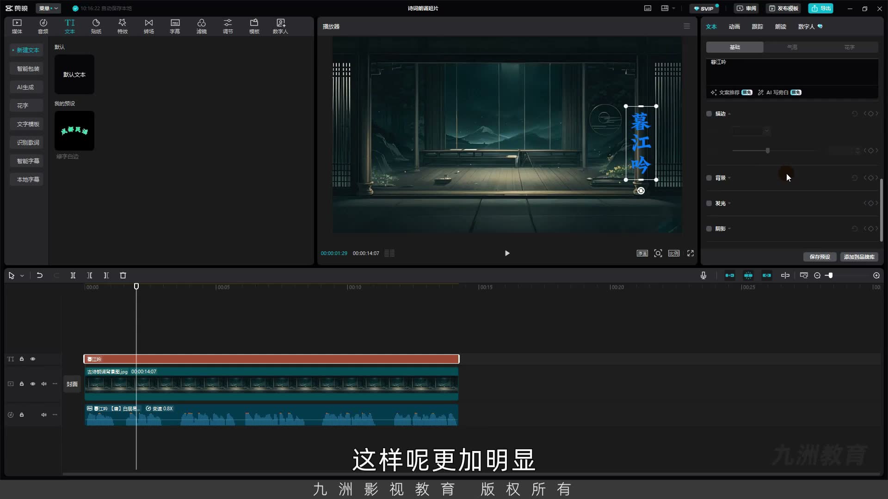Click the trim-right tool in the timeline toolbar

point(106,275)
